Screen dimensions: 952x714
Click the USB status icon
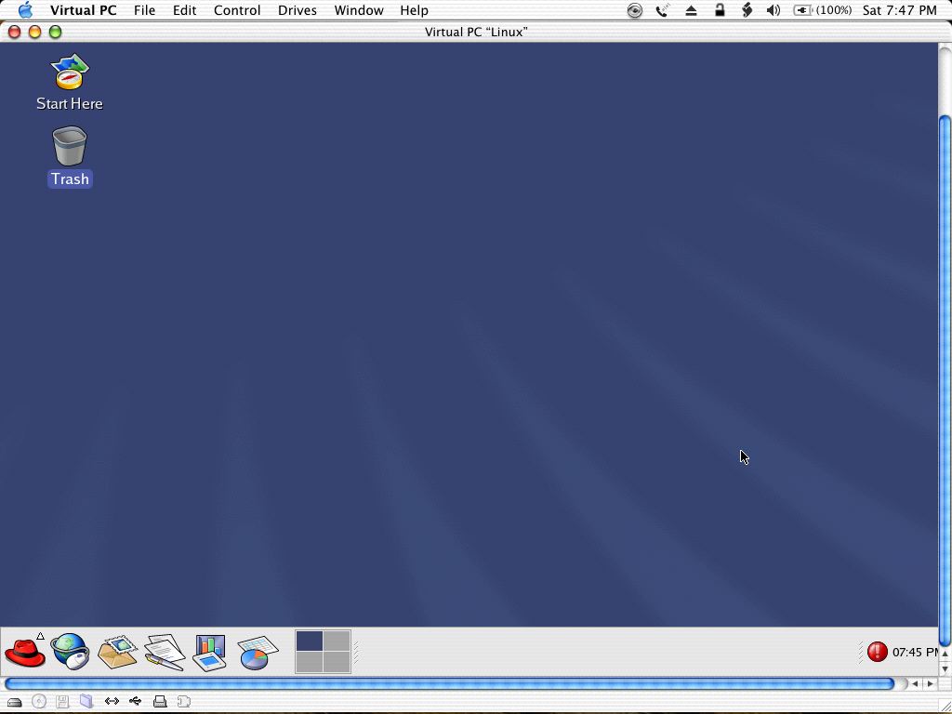(x=136, y=701)
